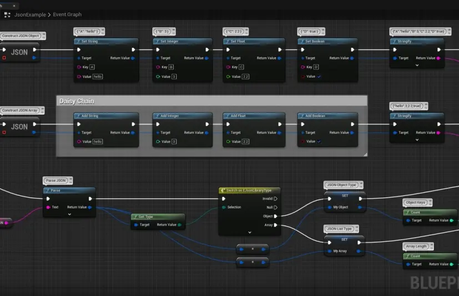Expand the Switch on EJsonLibraryType node arrow

click(x=250, y=232)
